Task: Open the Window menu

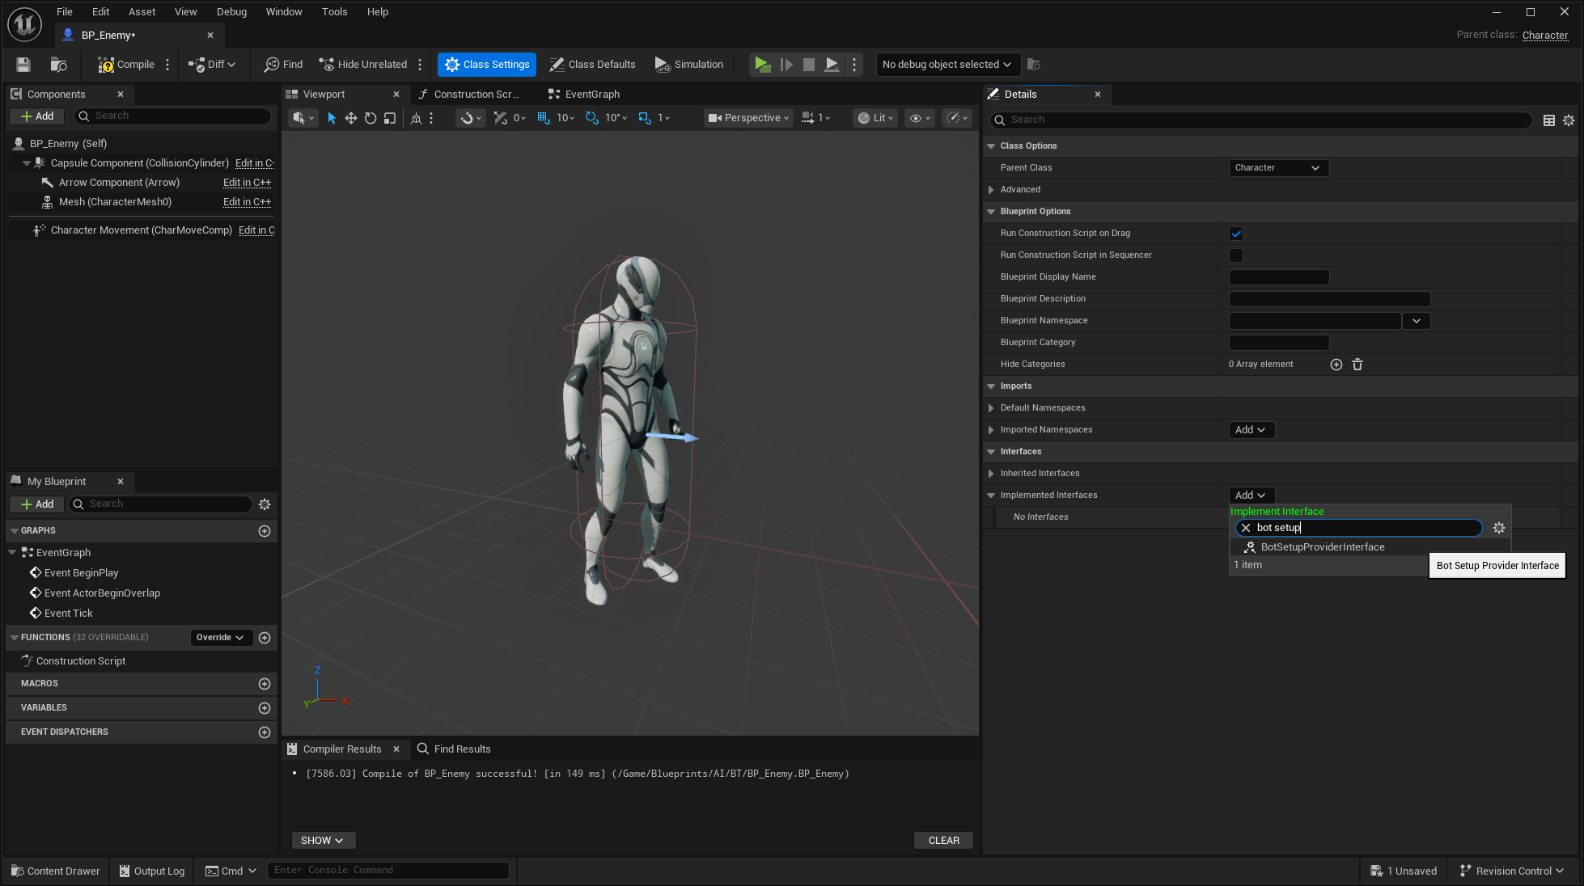Action: click(x=284, y=11)
